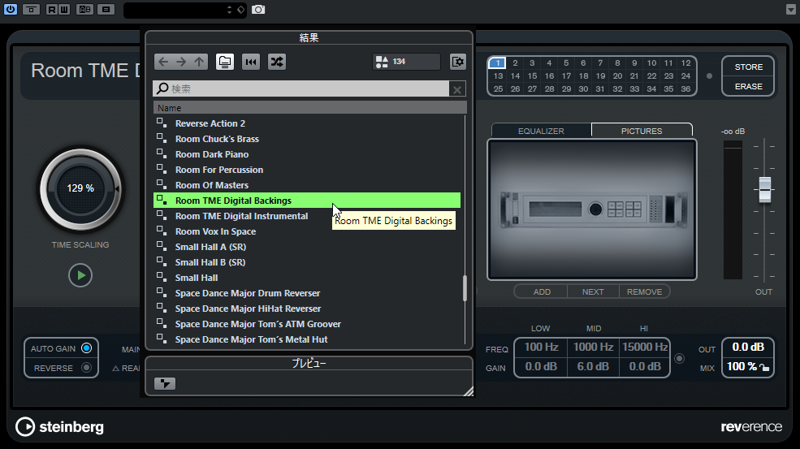Toggle the MIX lock icon
Screen dimensions: 800x449
tap(764, 367)
